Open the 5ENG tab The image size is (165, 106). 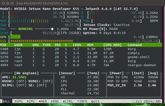[x=55, y=101]
